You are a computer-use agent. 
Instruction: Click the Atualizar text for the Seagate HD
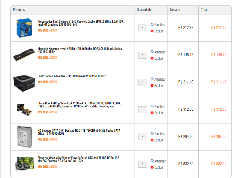point(160,134)
